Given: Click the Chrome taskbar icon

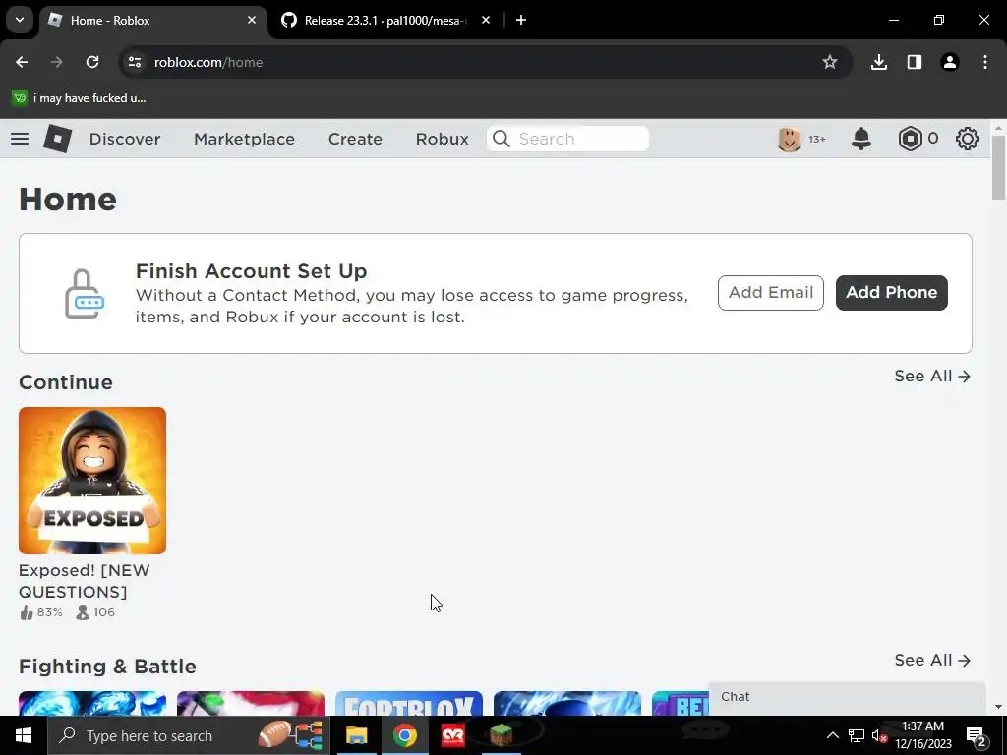Looking at the screenshot, I should point(404,735).
